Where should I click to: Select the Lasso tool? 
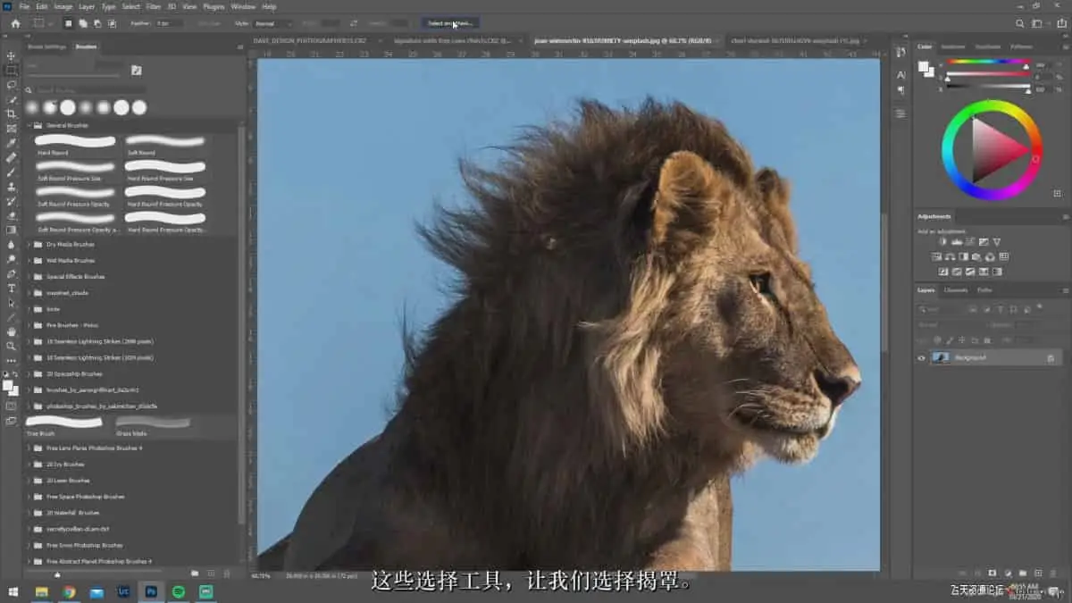[12, 85]
